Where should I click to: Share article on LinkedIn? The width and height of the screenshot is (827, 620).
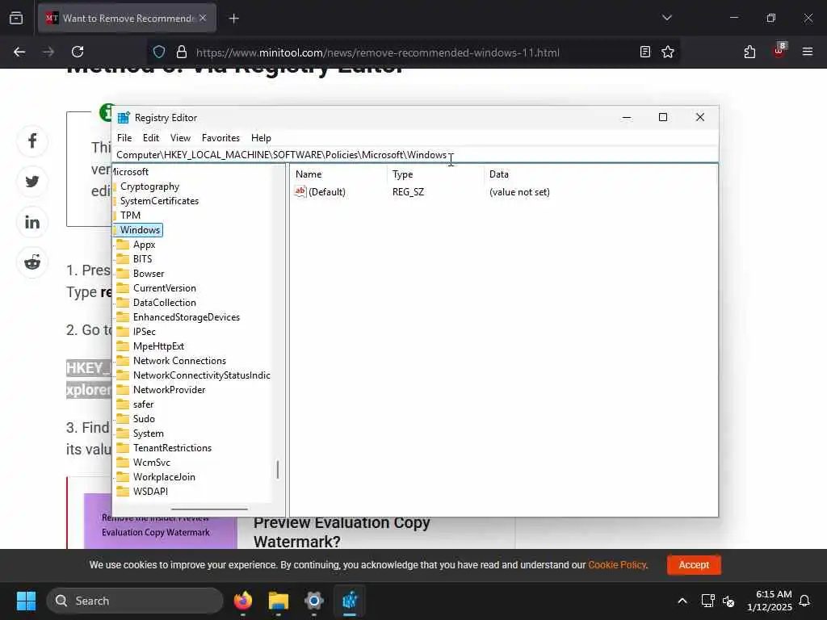pyautogui.click(x=32, y=222)
